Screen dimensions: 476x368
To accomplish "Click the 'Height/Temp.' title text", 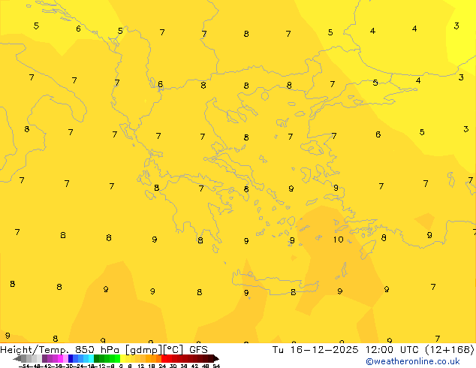I will 35,350.
